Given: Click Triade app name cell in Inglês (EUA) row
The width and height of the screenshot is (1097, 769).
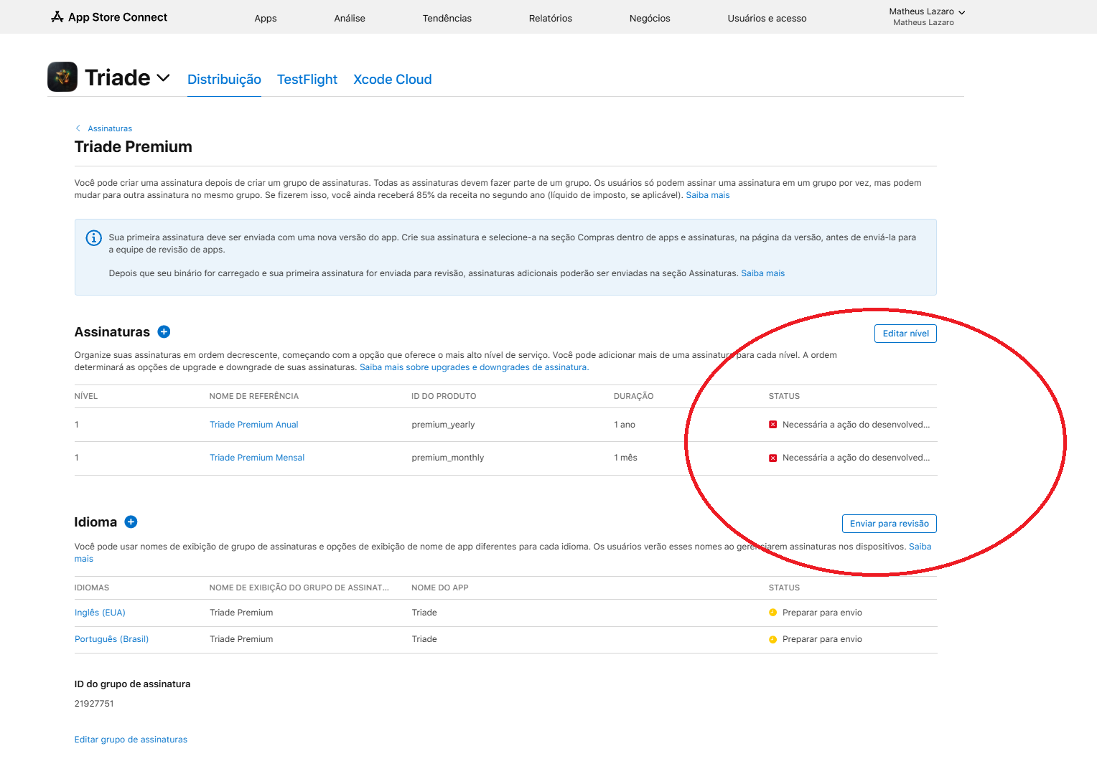Looking at the screenshot, I should point(424,613).
